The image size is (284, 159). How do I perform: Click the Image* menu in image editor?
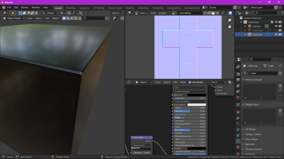(x=162, y=13)
